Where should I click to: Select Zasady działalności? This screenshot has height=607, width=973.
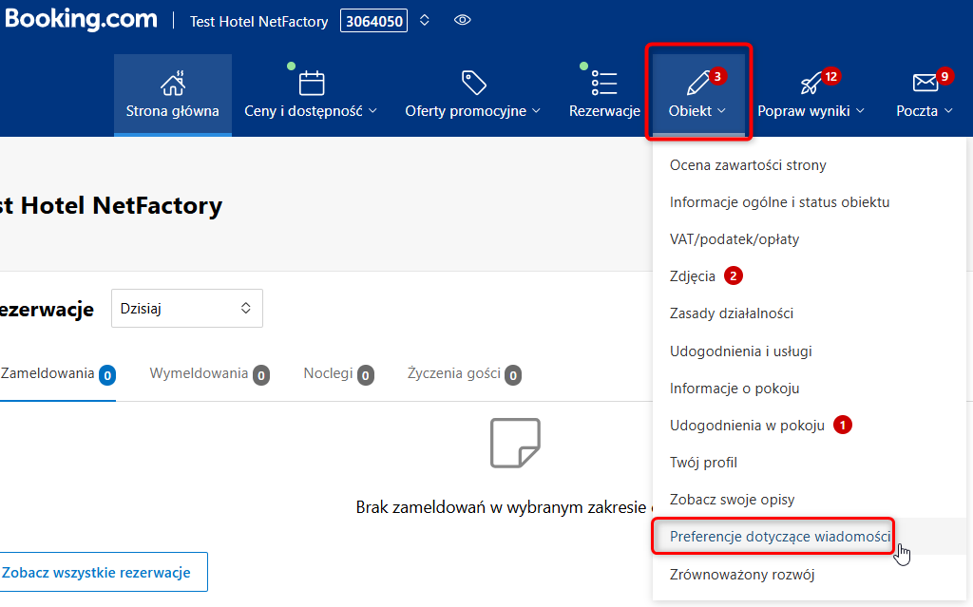click(x=731, y=313)
